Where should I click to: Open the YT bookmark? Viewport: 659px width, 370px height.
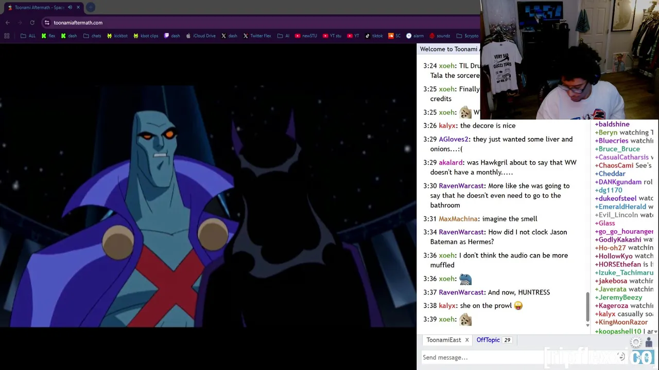coord(353,36)
